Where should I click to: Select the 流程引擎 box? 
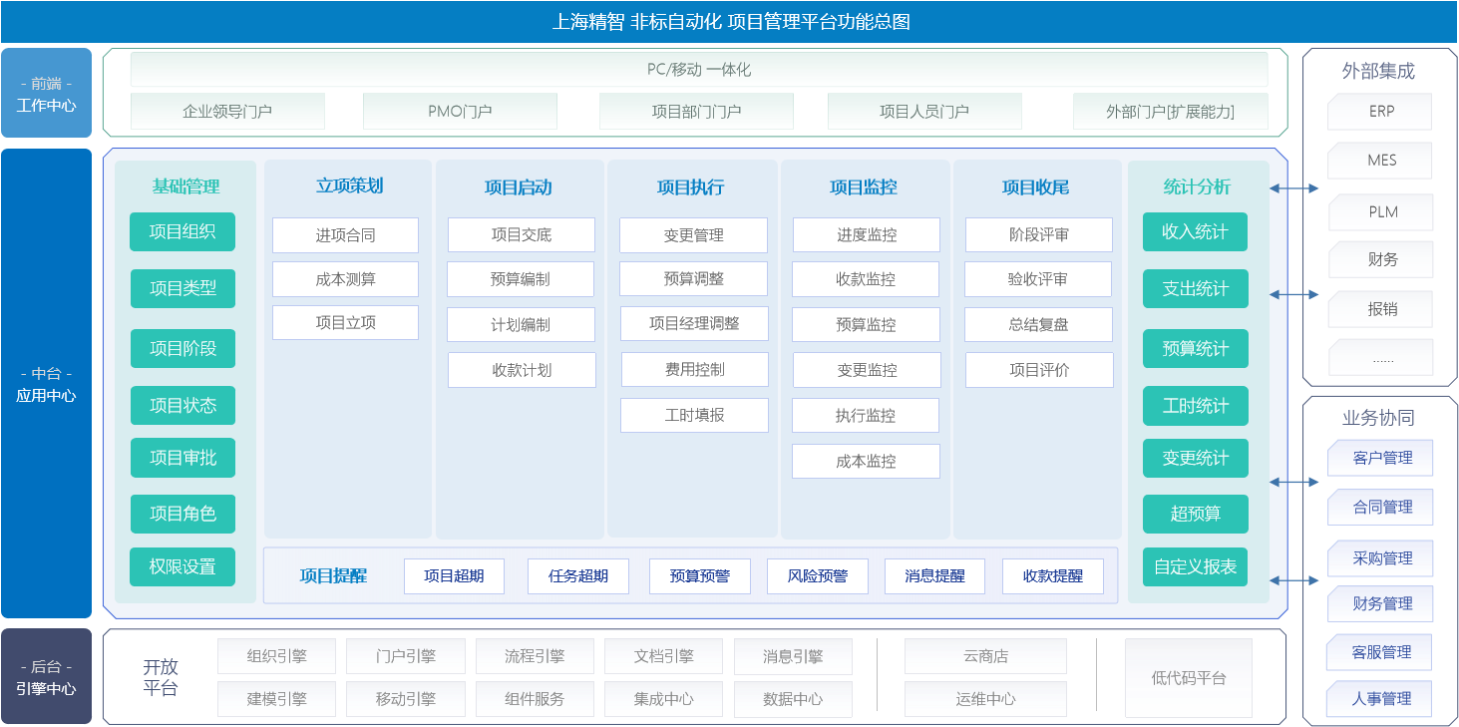[535, 656]
